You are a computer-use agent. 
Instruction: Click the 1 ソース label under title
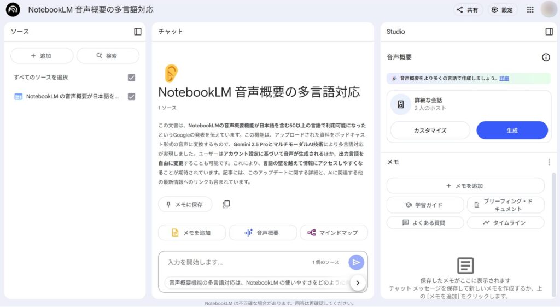click(x=167, y=108)
